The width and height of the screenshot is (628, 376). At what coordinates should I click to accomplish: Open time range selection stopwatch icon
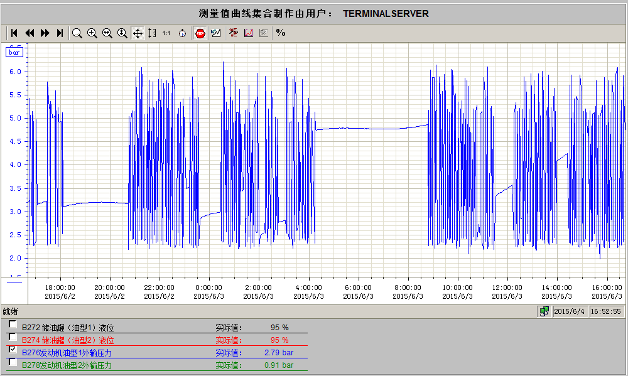pyautogui.click(x=182, y=33)
